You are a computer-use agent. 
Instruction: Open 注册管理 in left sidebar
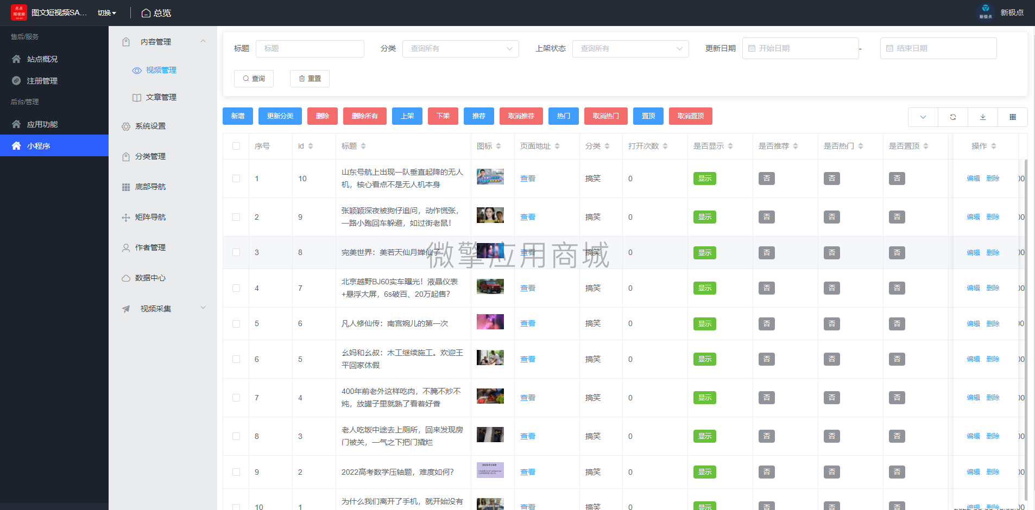pos(54,80)
